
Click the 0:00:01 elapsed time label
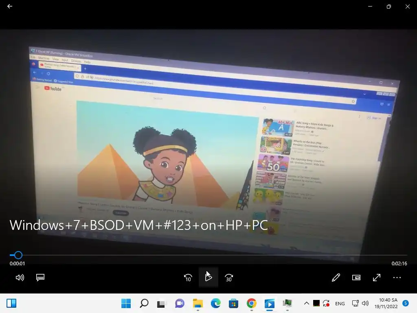tap(17, 264)
